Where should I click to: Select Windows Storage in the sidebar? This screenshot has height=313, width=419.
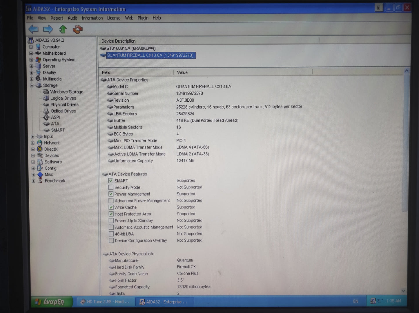coord(67,91)
